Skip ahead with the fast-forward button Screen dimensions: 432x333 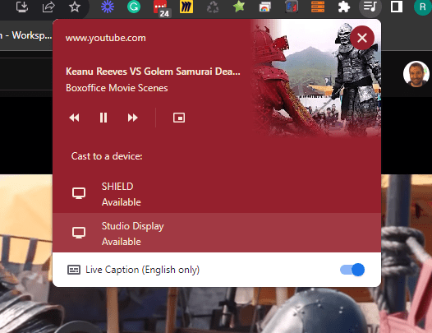point(132,118)
